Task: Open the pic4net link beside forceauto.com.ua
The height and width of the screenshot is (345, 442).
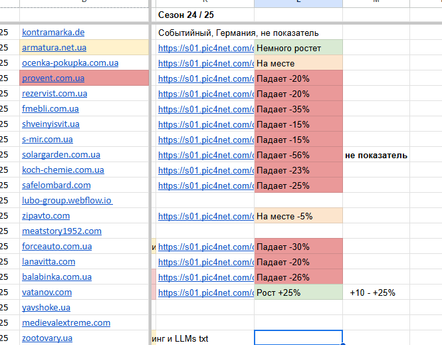Action: click(x=206, y=247)
